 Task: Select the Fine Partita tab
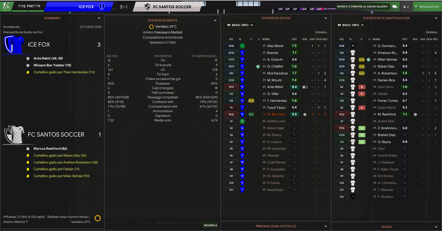tap(29, 6)
